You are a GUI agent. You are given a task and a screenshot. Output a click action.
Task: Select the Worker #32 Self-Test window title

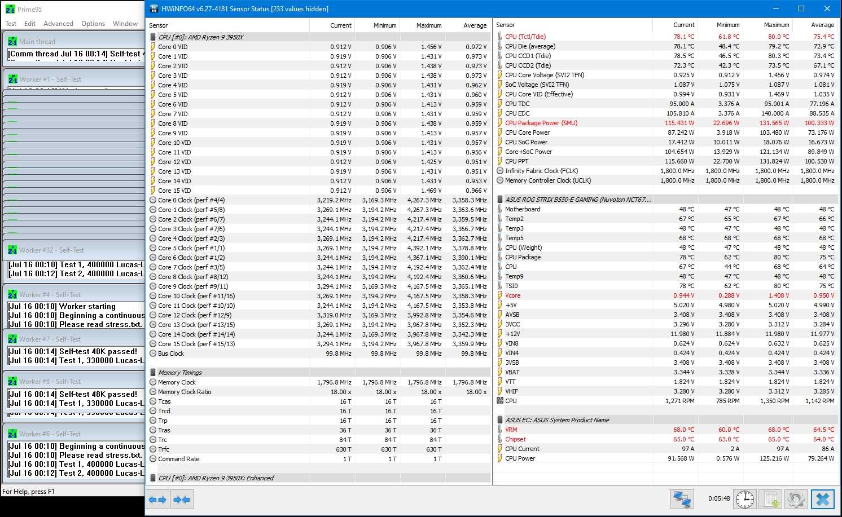pos(51,250)
